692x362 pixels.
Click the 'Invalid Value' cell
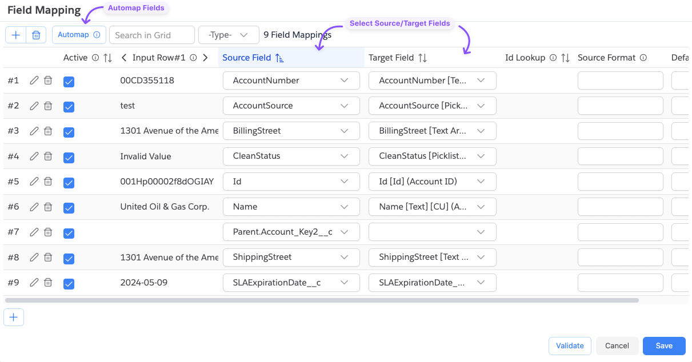146,156
